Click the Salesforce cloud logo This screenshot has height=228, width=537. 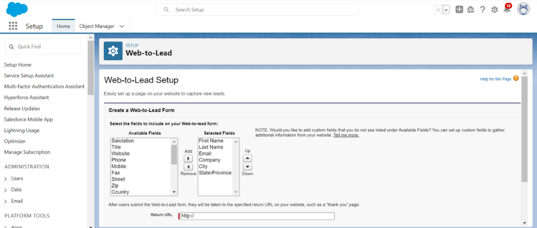point(17,9)
